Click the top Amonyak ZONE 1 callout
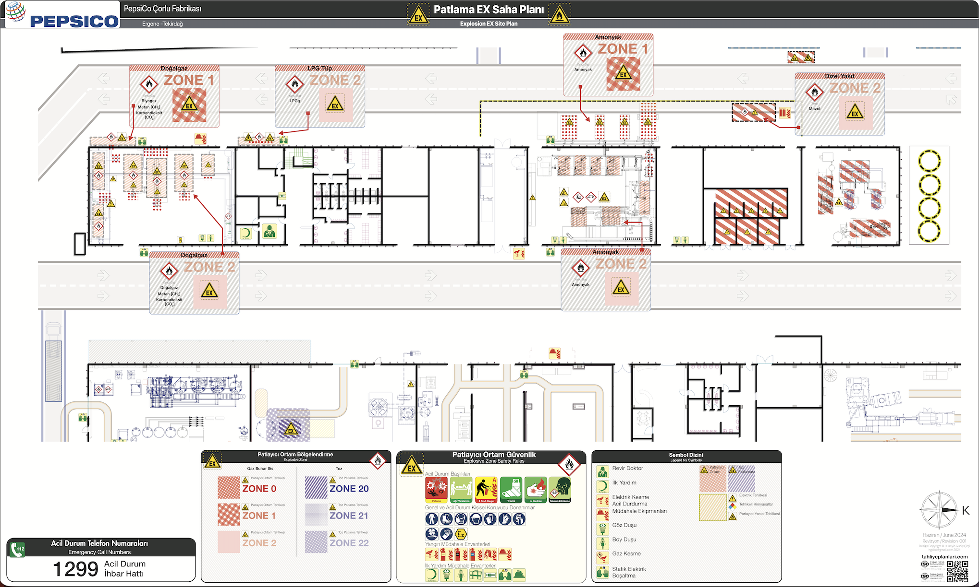 coord(608,65)
